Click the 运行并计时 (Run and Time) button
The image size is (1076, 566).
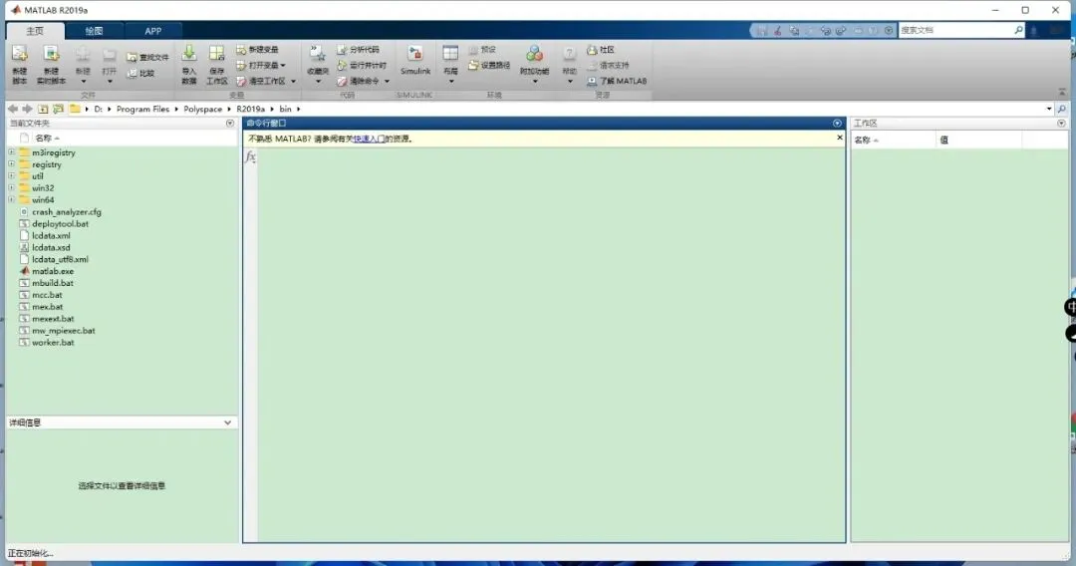[x=362, y=65]
